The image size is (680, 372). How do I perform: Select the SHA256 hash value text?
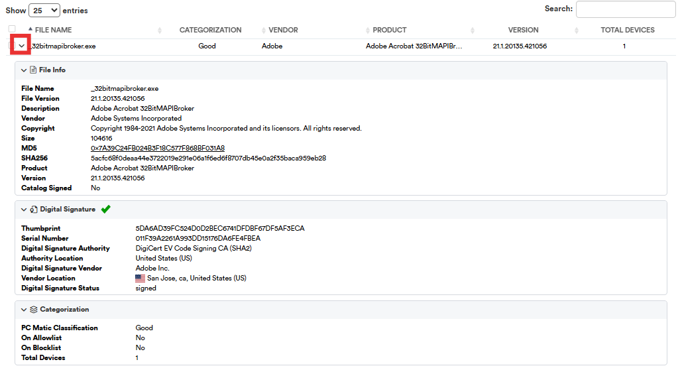pyautogui.click(x=208, y=158)
